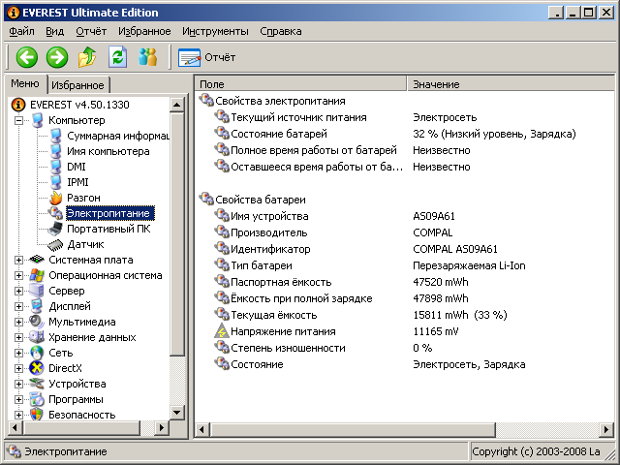Click the right panel horizontal scroll right arrow
This screenshot has height=465, width=620.
tap(605, 429)
